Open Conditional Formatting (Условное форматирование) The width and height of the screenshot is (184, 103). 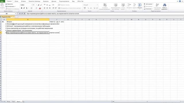coord(105,7)
